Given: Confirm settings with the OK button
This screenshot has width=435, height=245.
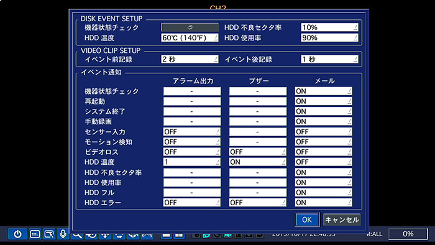Looking at the screenshot, I should tap(307, 220).
